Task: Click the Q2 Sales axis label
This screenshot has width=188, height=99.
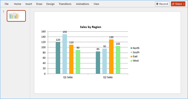Action: [108, 77]
